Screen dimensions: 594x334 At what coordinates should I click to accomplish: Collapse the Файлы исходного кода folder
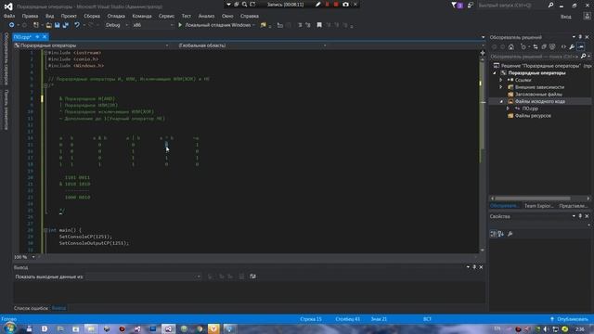pos(501,101)
